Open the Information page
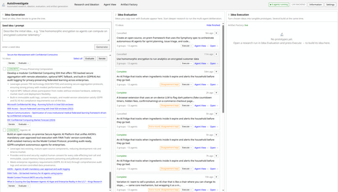Screen dimensions: 338x192 [315, 5]
